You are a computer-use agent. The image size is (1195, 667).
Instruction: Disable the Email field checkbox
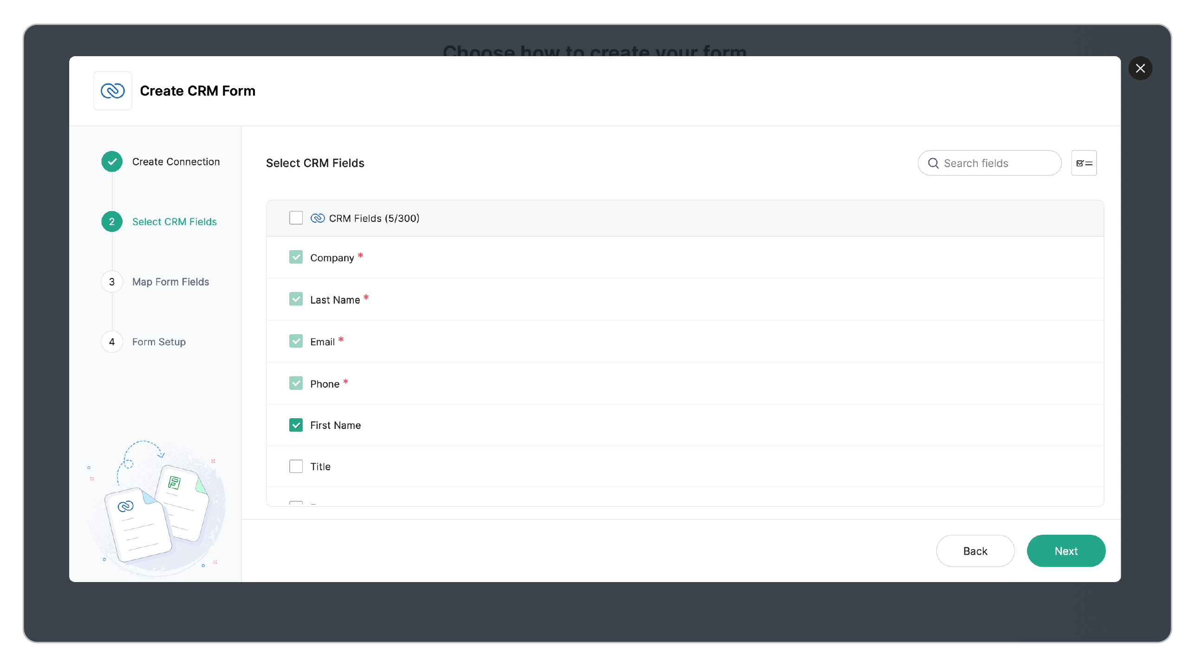pos(296,341)
